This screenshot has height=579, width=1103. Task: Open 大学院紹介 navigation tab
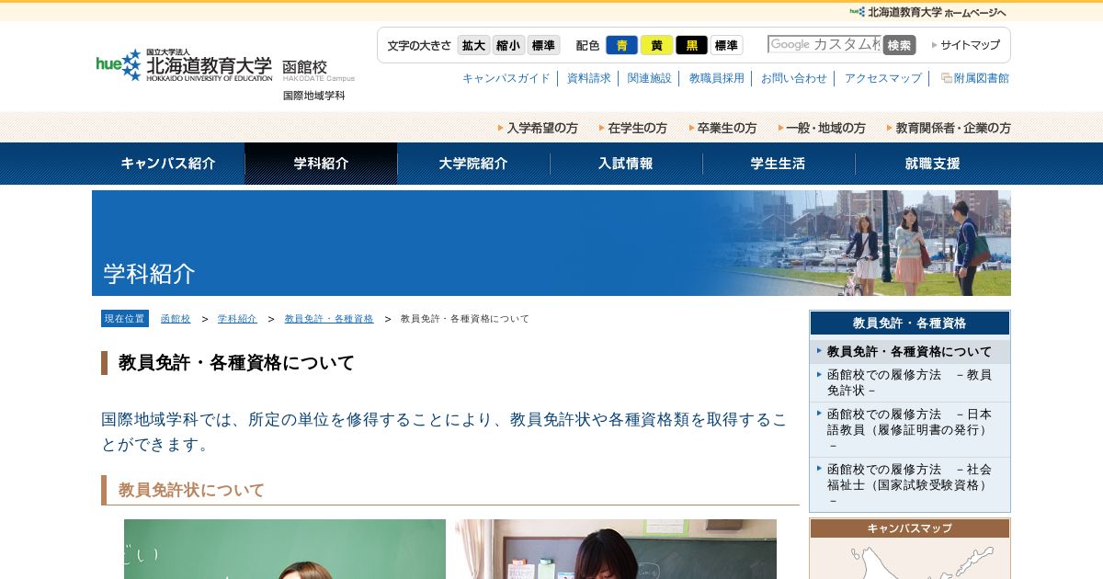click(473, 164)
